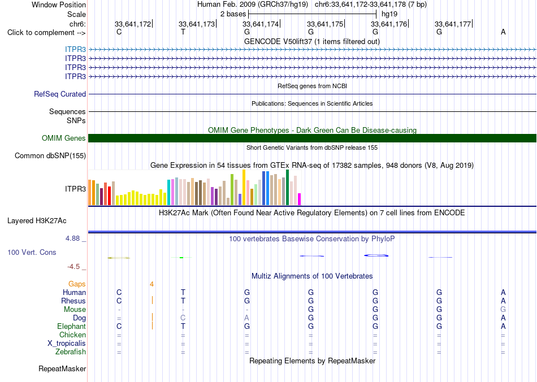
Task: Click the 33,641,175 position label
Action: click(324, 24)
